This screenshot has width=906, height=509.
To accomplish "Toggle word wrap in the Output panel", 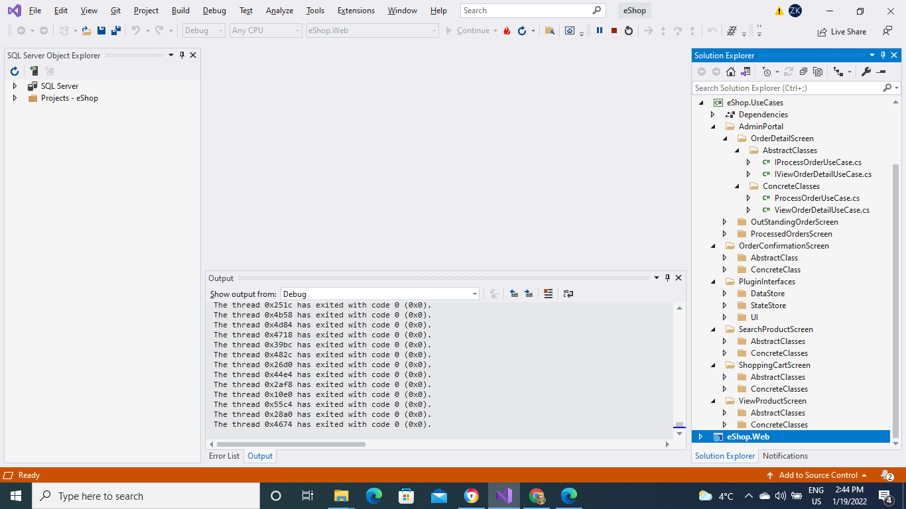I will tap(568, 294).
